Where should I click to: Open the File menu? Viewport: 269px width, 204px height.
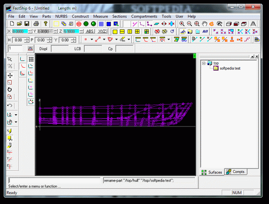(11, 17)
